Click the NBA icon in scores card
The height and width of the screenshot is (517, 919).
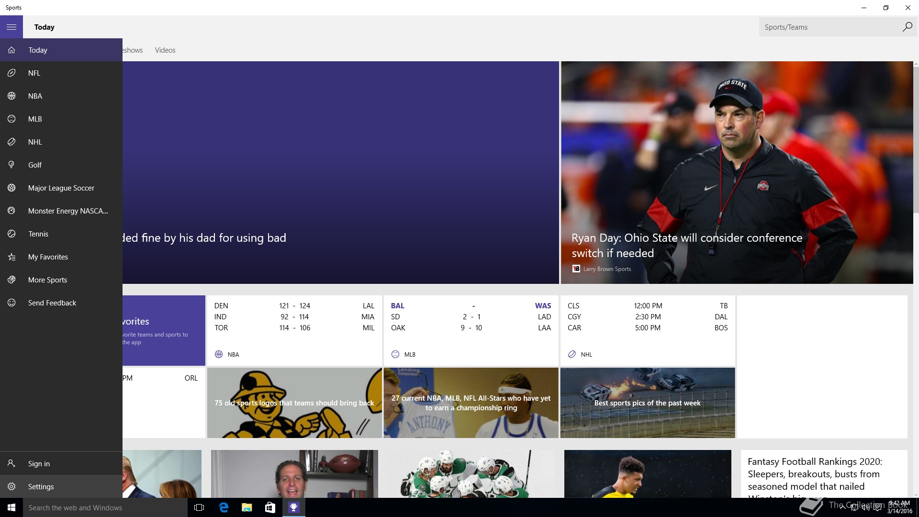coord(219,354)
